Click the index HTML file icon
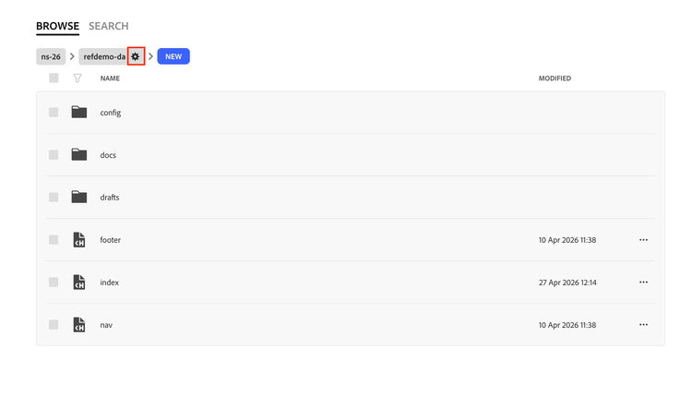This screenshot has height=409, width=692. click(x=79, y=283)
